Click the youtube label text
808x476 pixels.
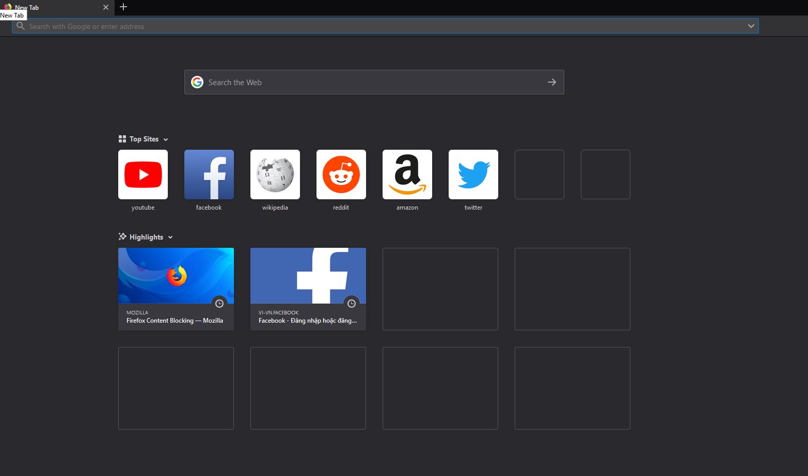click(143, 208)
